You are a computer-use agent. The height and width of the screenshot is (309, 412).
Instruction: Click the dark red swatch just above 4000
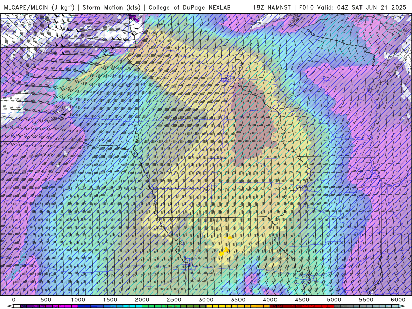(273, 306)
